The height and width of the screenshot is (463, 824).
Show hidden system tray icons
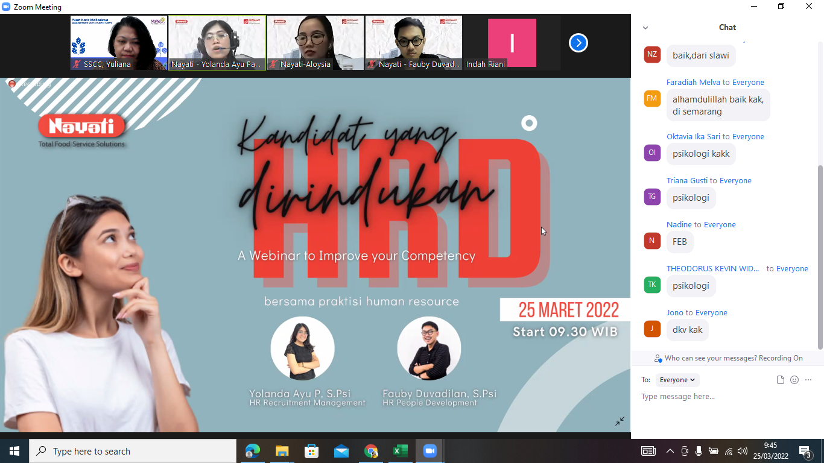[x=670, y=451]
